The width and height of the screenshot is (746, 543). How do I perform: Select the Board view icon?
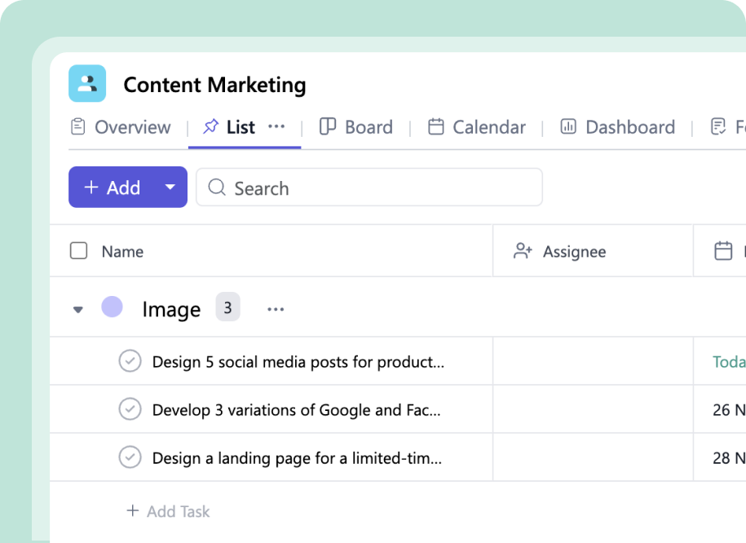point(329,126)
